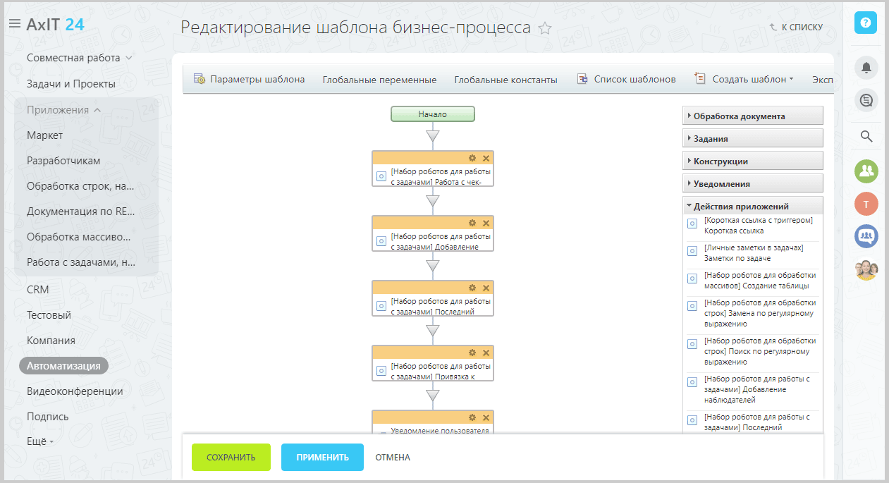Open the blue group chat icon
Viewport: 889px width, 483px height.
tap(866, 236)
